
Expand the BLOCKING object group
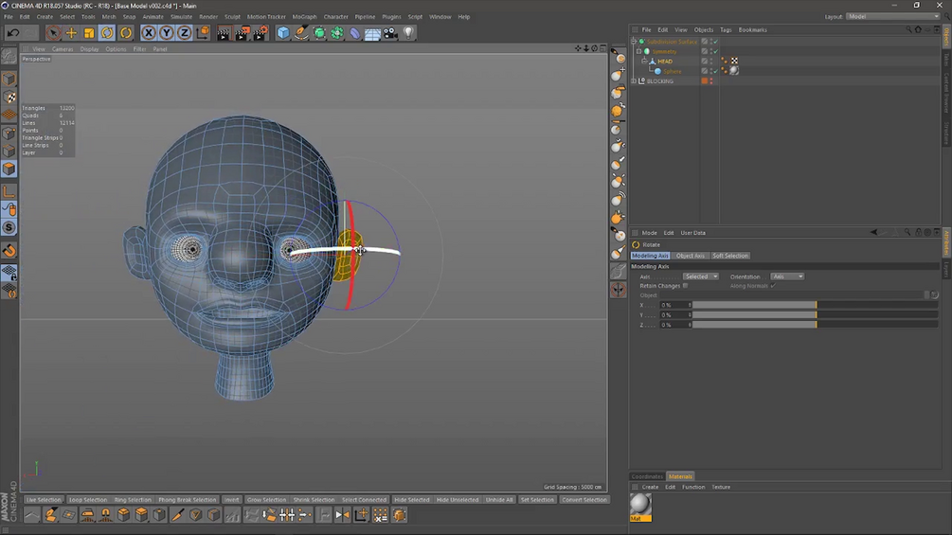click(x=634, y=81)
